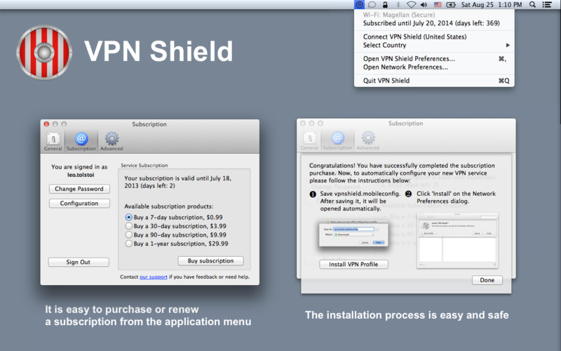Open General tab in left Subscription window
561x351 pixels.
[53, 142]
